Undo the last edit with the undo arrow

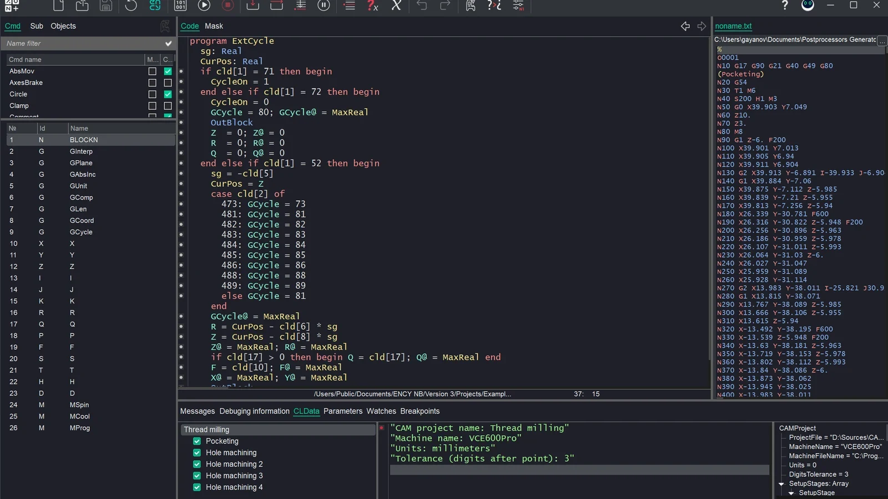[x=422, y=6]
